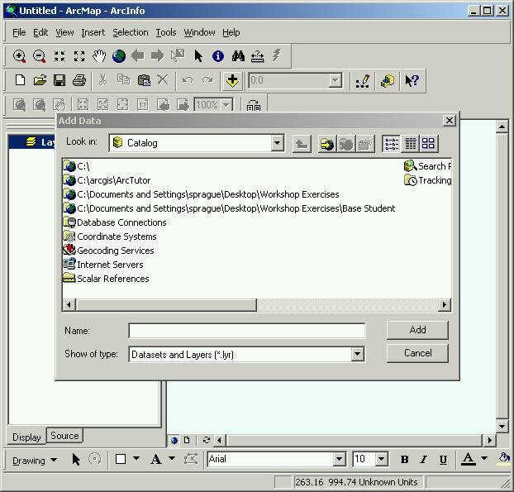Click the What's This help icon

click(412, 81)
